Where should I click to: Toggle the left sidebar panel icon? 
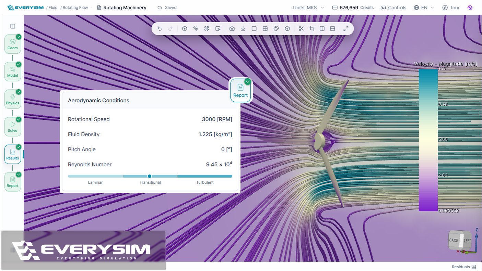pyautogui.click(x=13, y=26)
